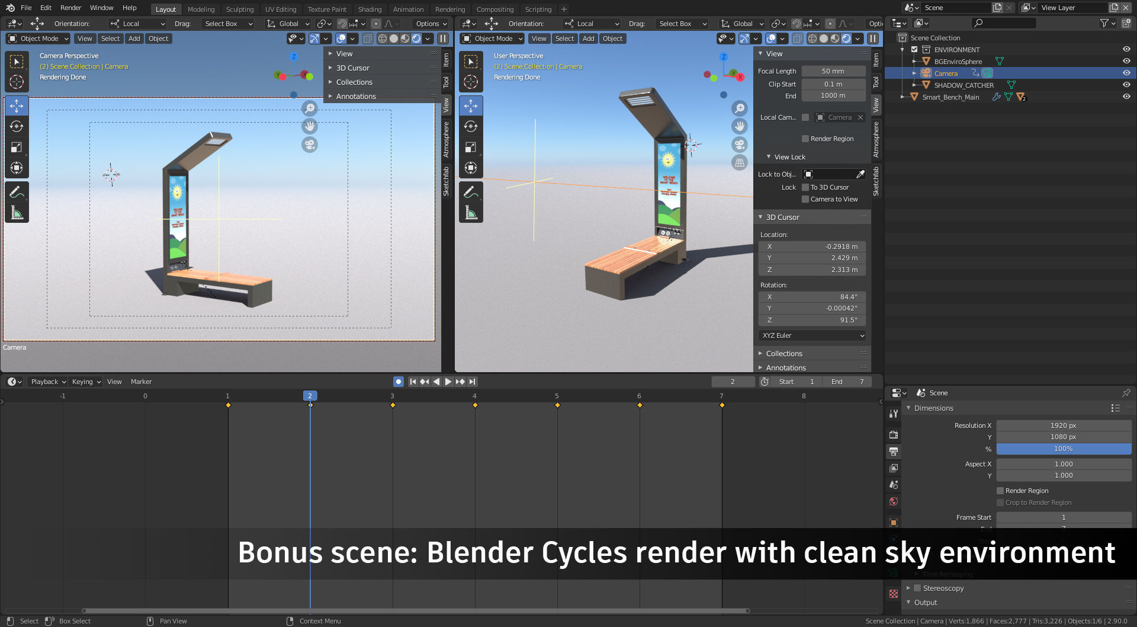Image resolution: width=1137 pixels, height=627 pixels.
Task: Activate the Transform tool in the right viewport
Action: (x=471, y=168)
